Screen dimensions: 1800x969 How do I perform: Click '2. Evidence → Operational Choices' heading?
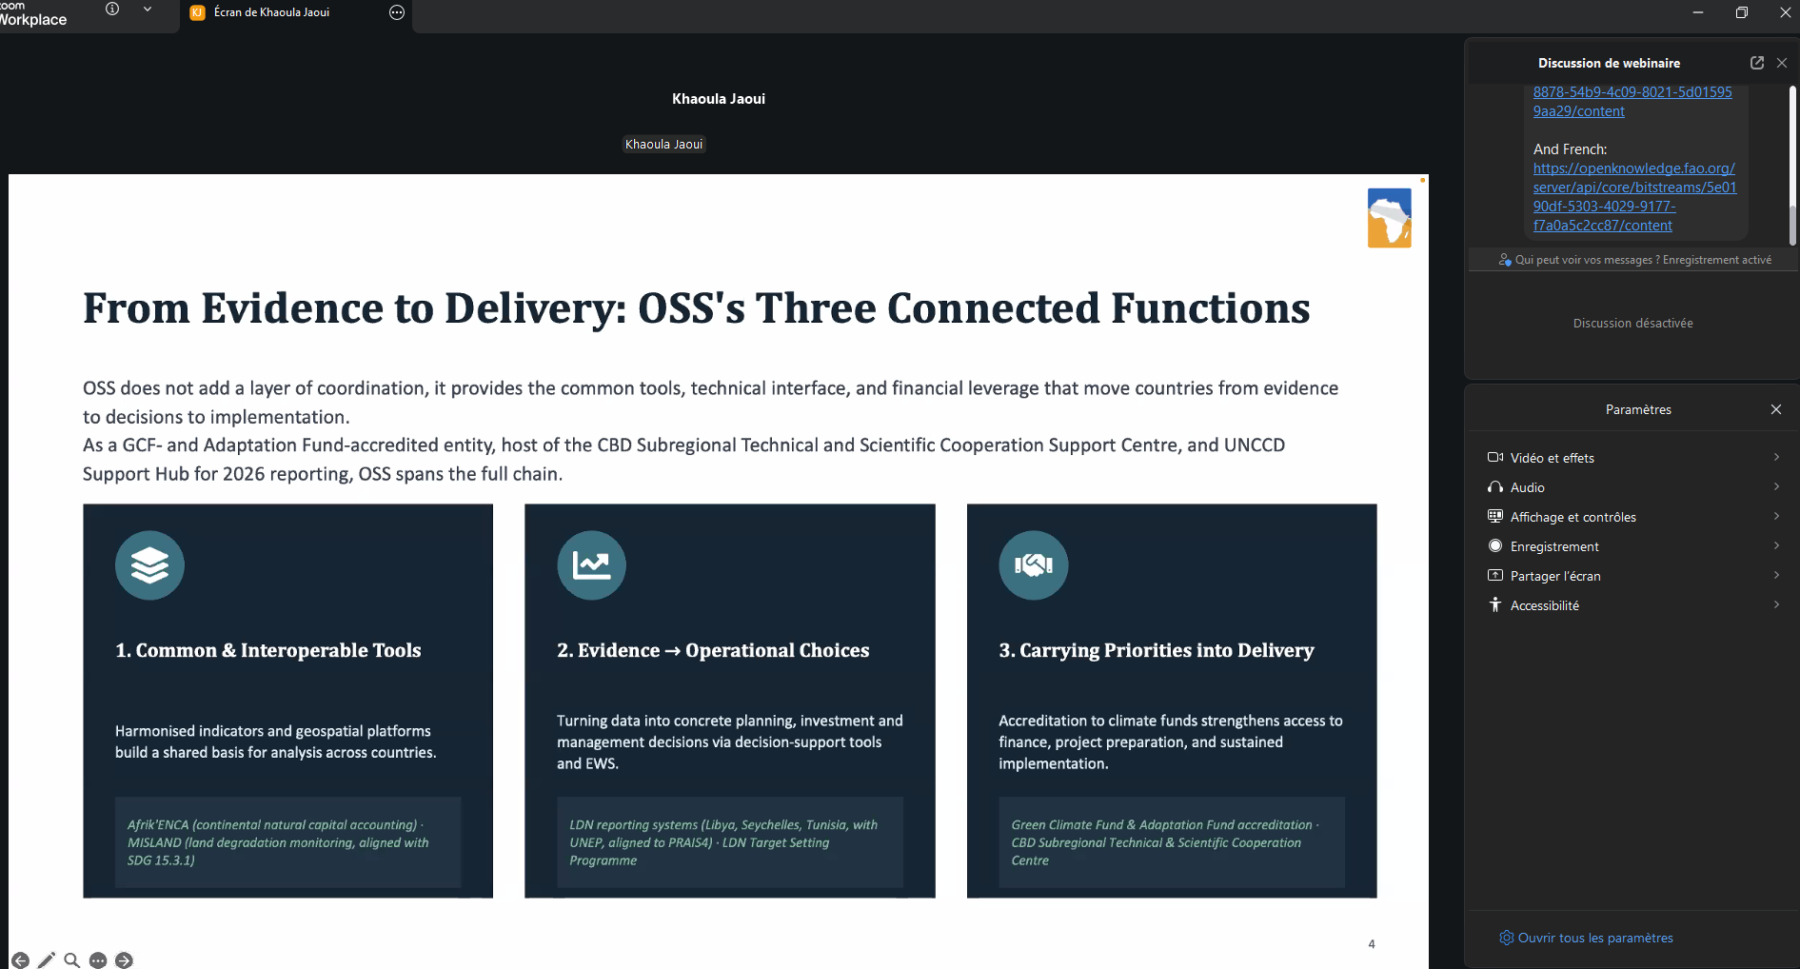[x=713, y=650]
